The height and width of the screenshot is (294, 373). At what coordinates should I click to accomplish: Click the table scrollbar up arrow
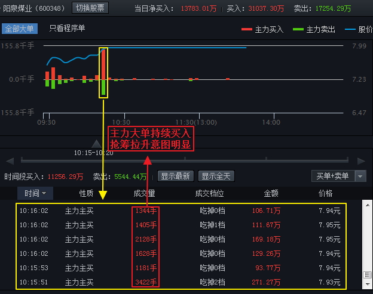pos(368,205)
